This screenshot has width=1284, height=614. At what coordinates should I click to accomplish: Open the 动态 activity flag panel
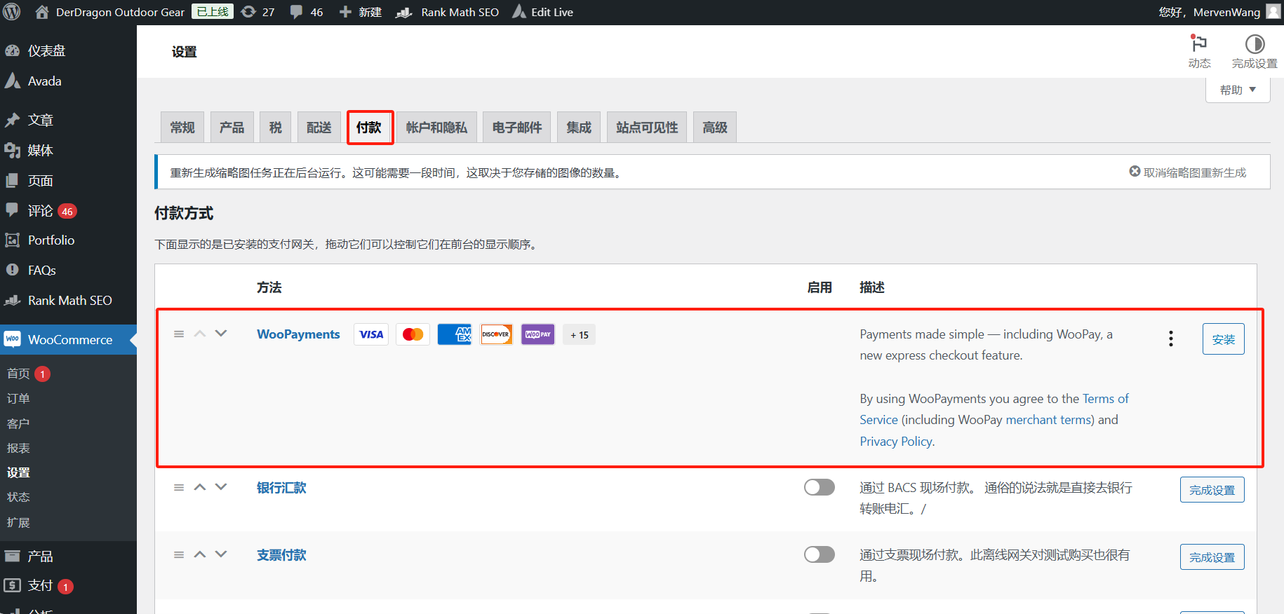click(x=1199, y=51)
